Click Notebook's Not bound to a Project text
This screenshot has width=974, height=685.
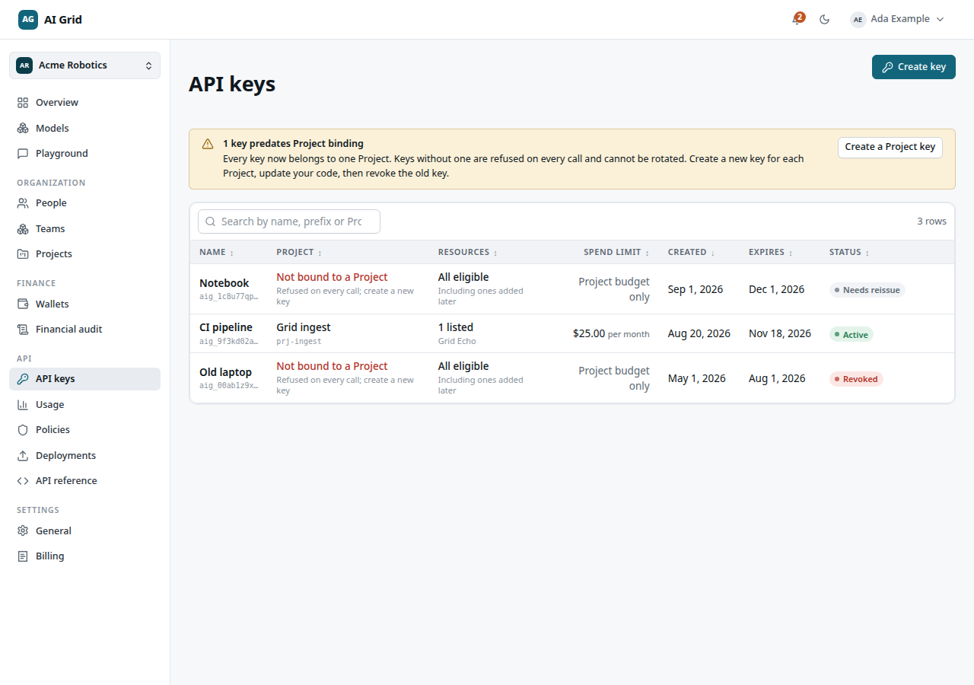(x=332, y=277)
